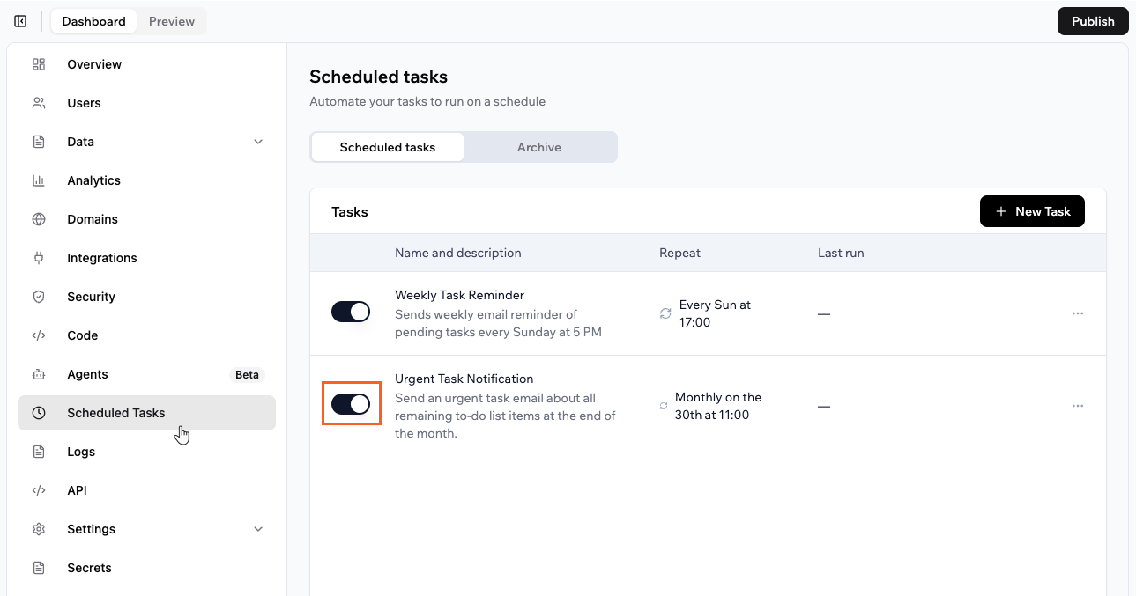Expand the Settings section chevron
The height and width of the screenshot is (596, 1136).
[x=258, y=529]
